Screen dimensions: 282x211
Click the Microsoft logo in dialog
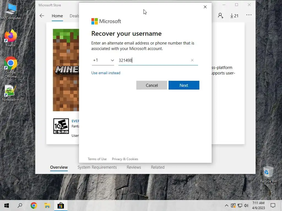coord(106,21)
